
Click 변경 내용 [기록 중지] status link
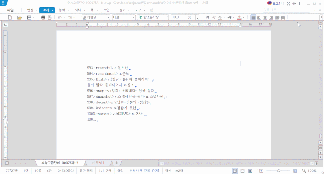(144, 171)
